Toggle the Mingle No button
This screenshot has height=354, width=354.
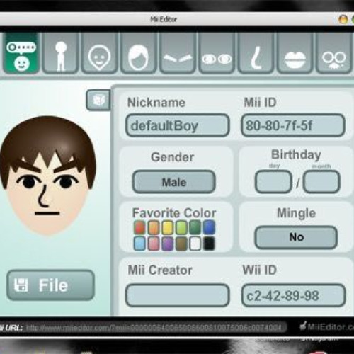coord(296,237)
